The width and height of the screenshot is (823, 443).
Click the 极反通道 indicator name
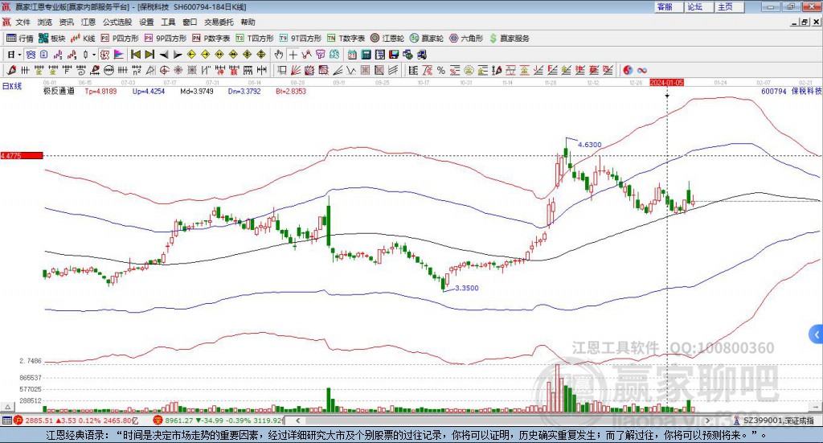click(59, 91)
